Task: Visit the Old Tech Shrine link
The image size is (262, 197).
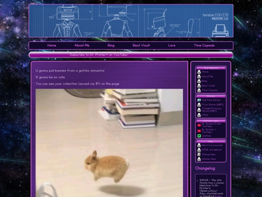Action: coord(211,100)
